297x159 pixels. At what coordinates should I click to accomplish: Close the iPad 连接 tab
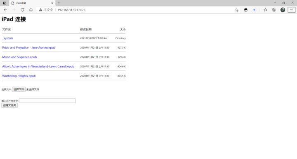point(52,3)
